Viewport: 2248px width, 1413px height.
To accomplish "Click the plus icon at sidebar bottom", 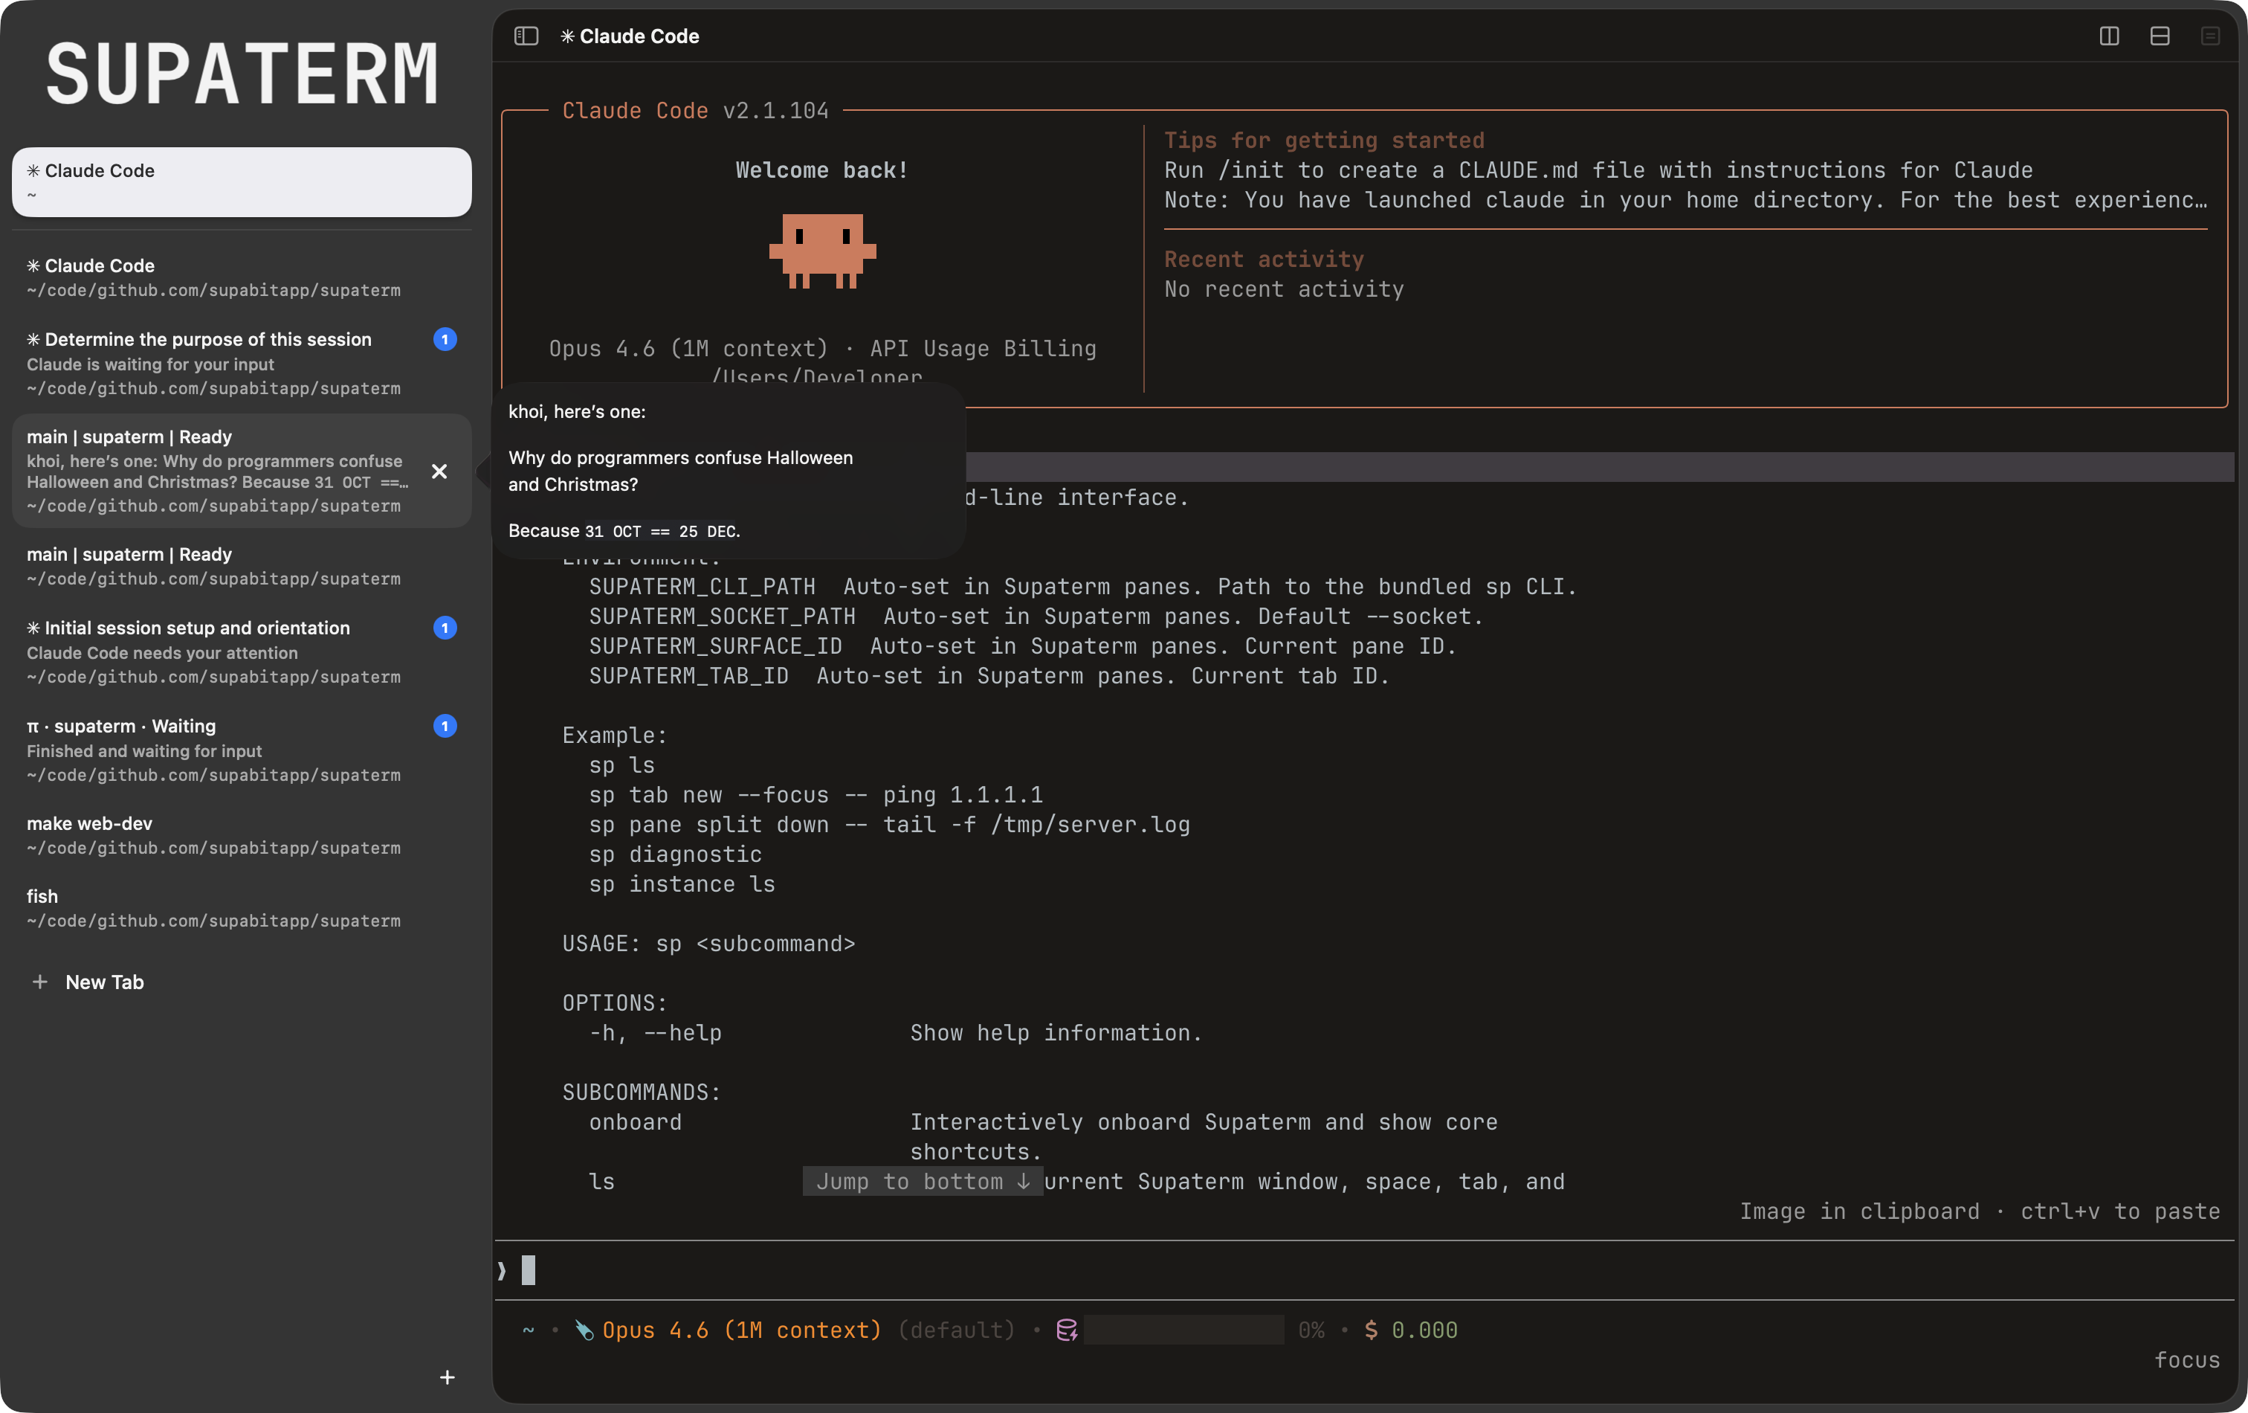I will 448,1377.
